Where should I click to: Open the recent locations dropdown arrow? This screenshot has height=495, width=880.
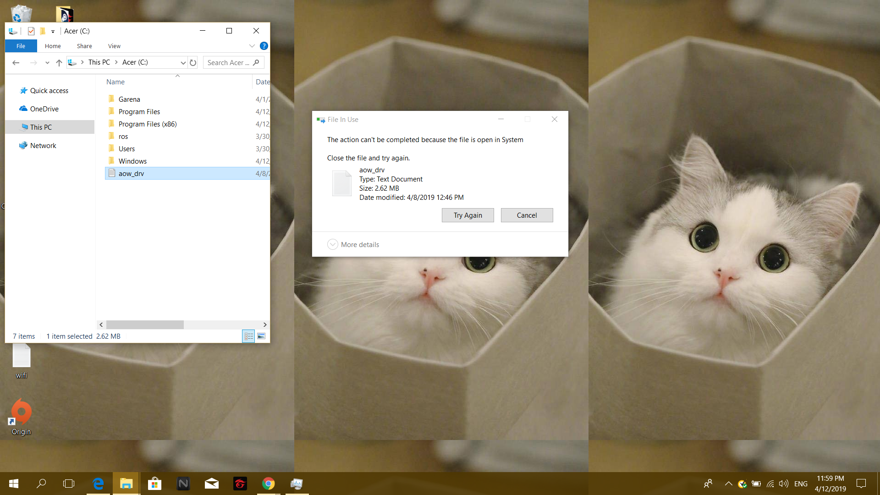47,63
